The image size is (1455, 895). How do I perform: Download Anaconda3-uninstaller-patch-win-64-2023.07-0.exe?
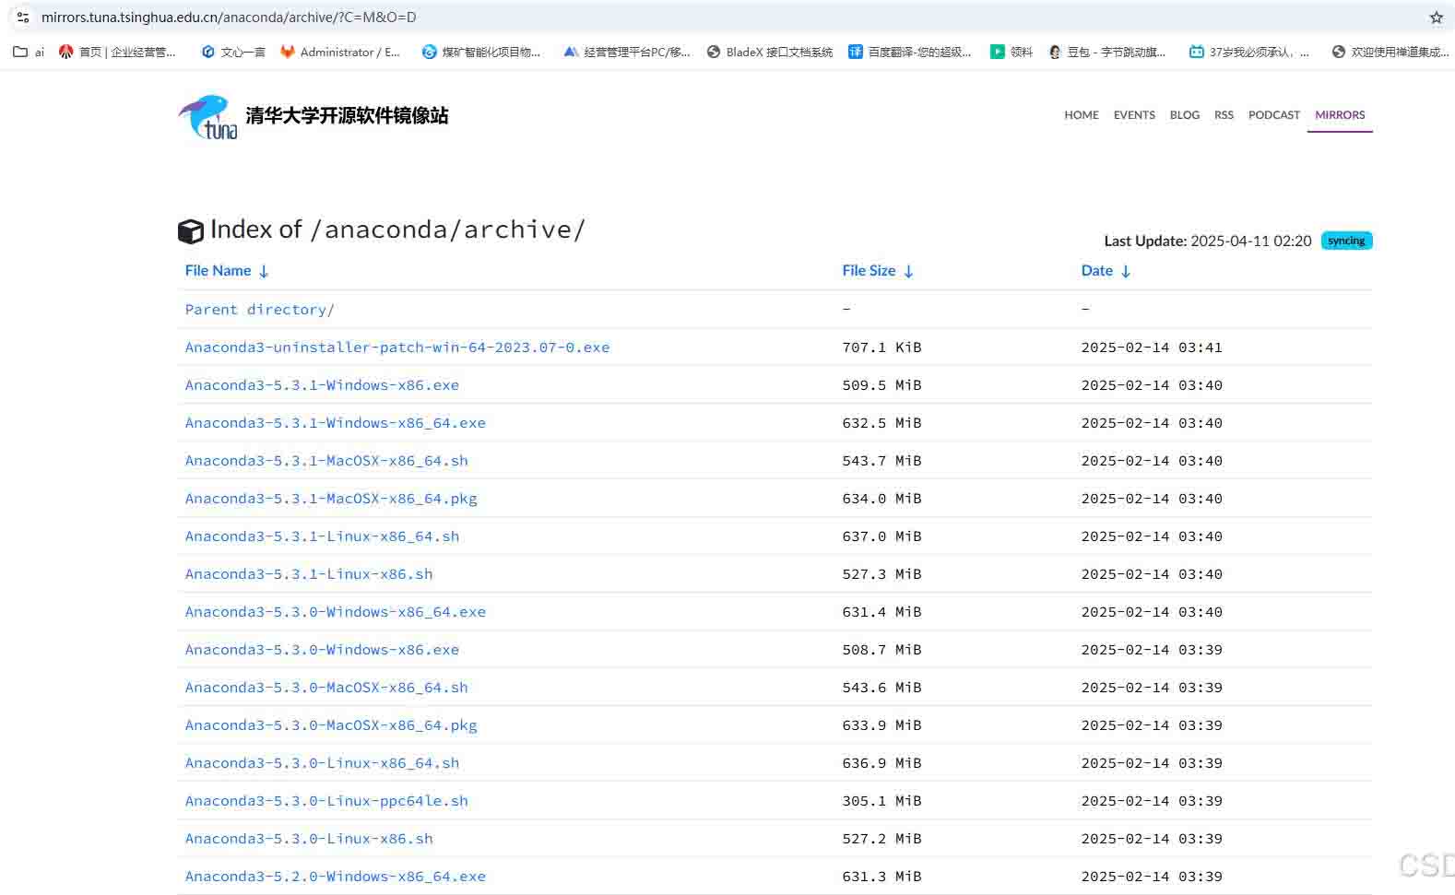point(397,347)
